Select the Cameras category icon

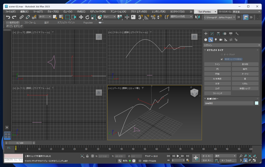coord(221,40)
